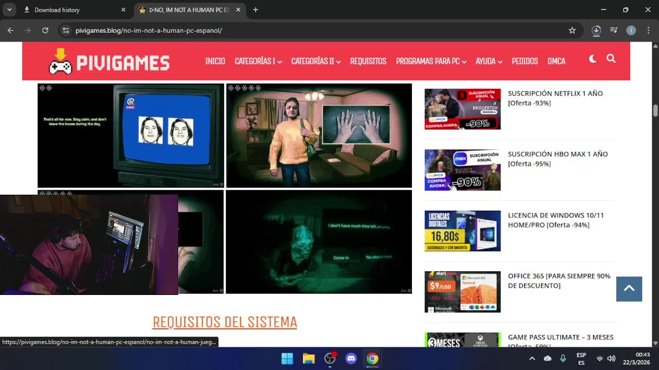659x370 pixels.
Task: Show hidden system tray icons
Action: pyautogui.click(x=532, y=359)
